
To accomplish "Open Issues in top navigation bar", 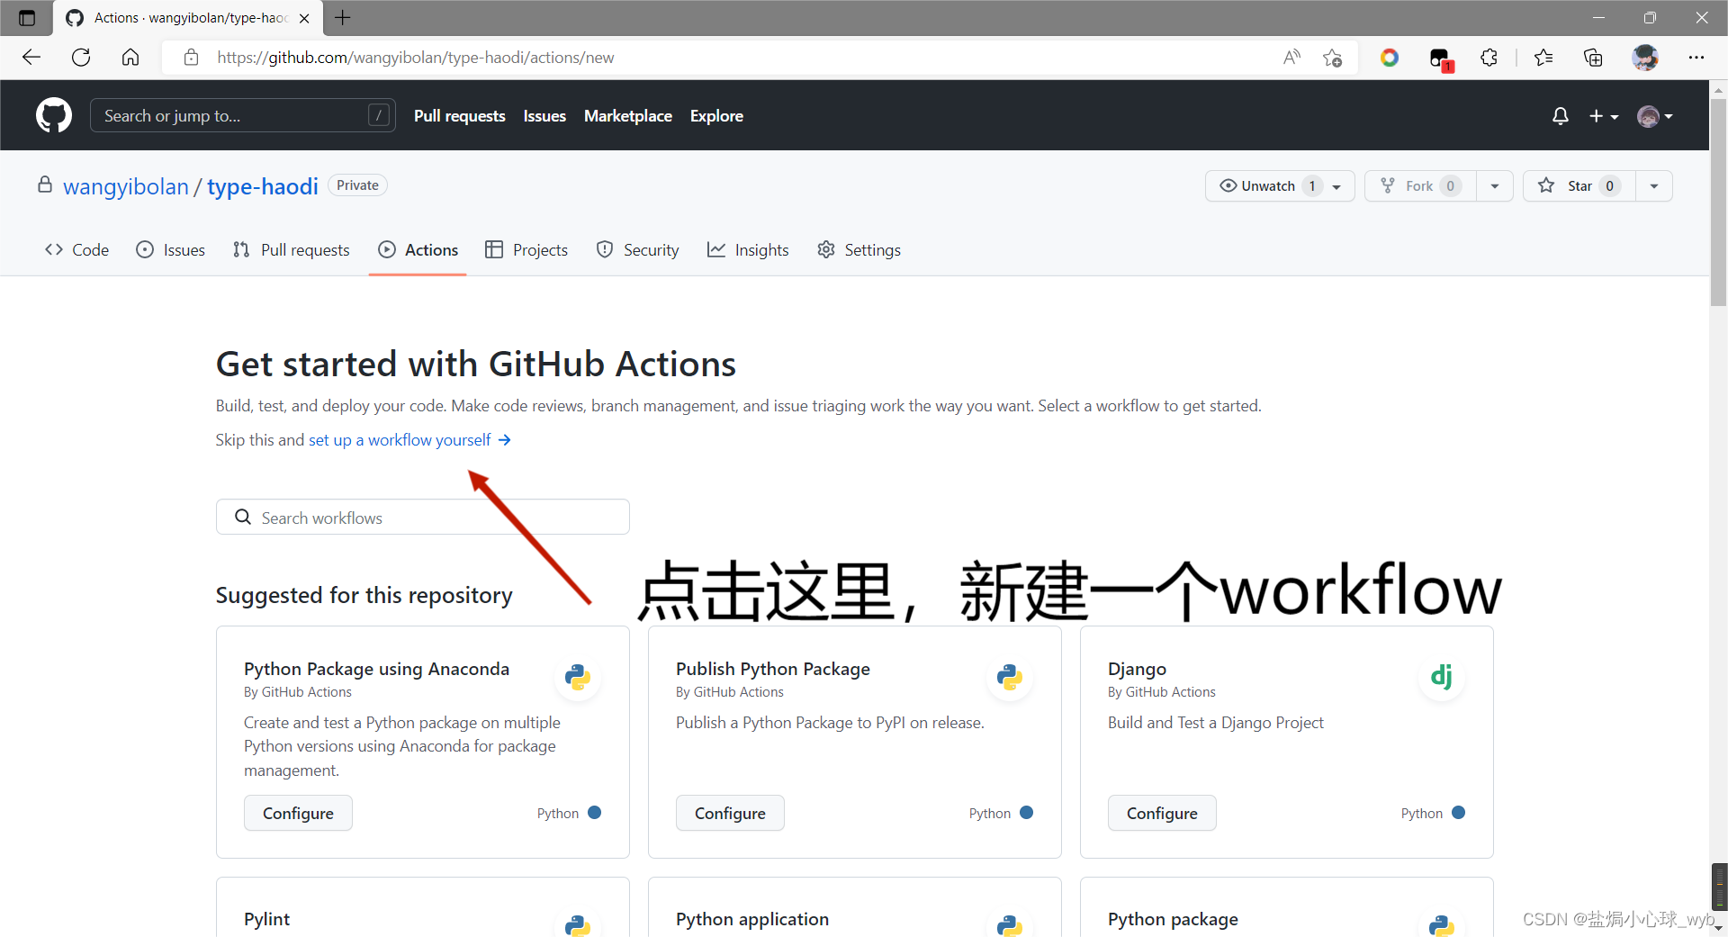I will [x=544, y=116].
